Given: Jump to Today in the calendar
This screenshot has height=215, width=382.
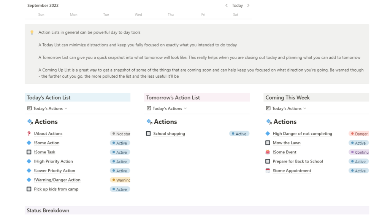Looking at the screenshot, I should 237,6.
